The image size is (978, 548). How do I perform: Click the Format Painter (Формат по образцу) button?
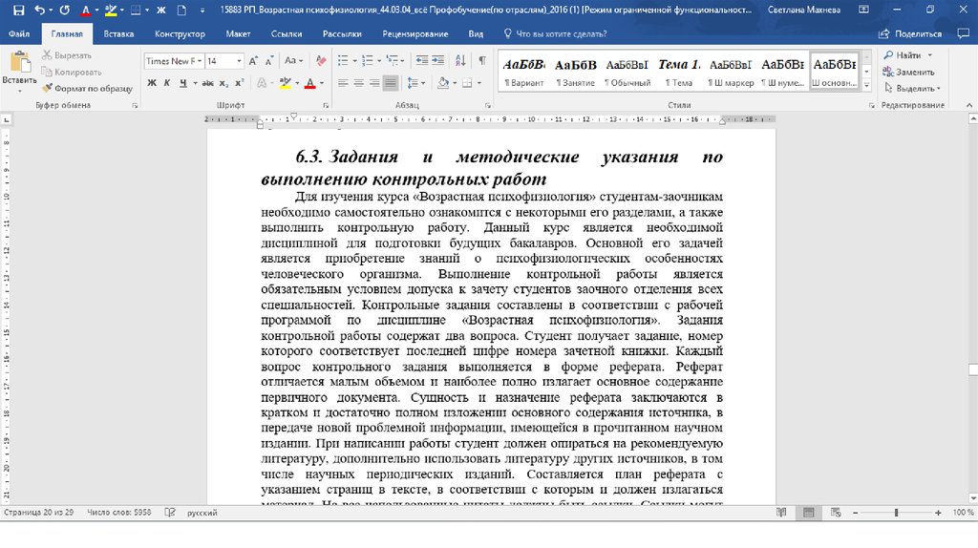pos(87,87)
